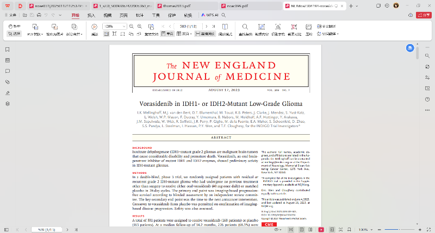This screenshot has height=233, width=435.
Task: Click extract table (识别表格) tool
Action: pos(278,30)
